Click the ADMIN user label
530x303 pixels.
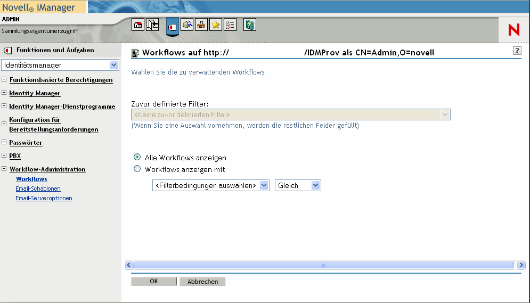tap(11, 19)
